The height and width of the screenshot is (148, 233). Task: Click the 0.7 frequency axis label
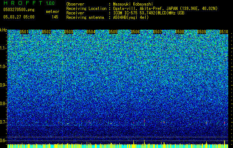click(3, 122)
